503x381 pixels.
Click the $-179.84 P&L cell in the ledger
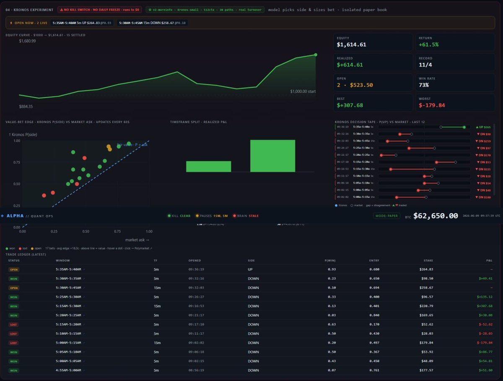(x=485, y=343)
